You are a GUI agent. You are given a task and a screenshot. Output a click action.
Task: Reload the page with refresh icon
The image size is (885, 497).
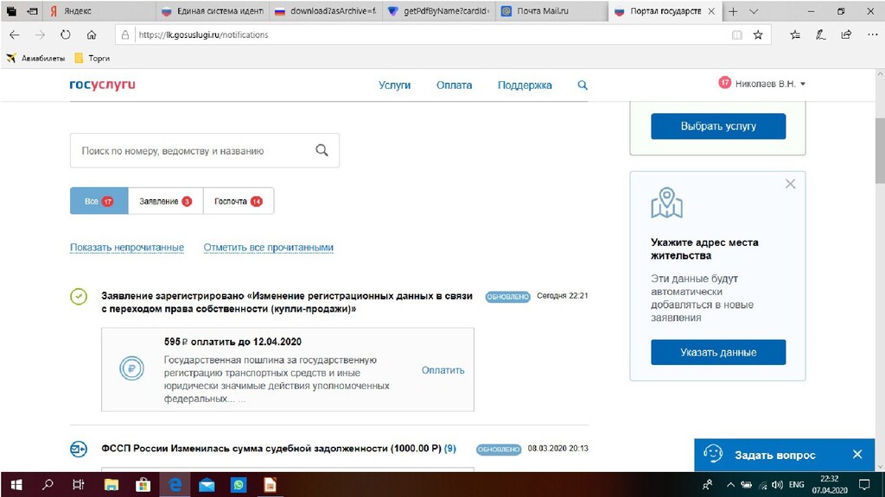click(66, 35)
